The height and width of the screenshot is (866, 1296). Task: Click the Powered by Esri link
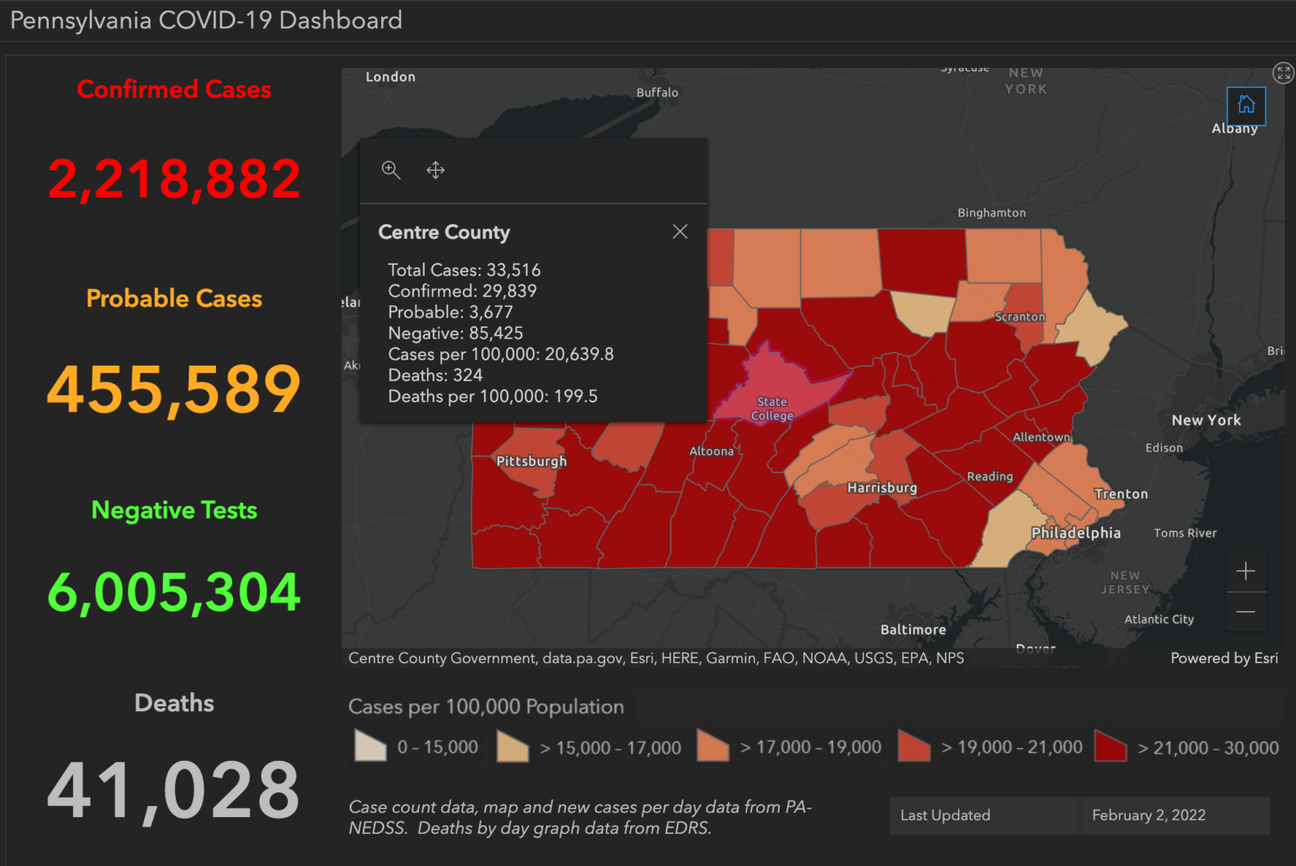(1224, 658)
